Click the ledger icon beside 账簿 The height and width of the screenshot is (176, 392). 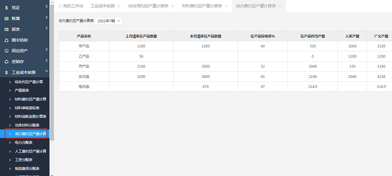pos(6,18)
